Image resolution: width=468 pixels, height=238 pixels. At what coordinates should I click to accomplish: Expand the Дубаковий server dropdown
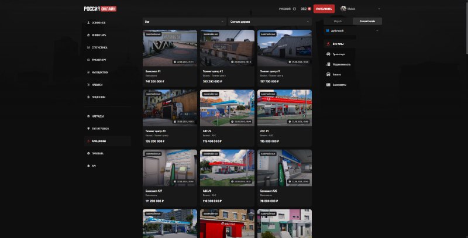coord(353,31)
